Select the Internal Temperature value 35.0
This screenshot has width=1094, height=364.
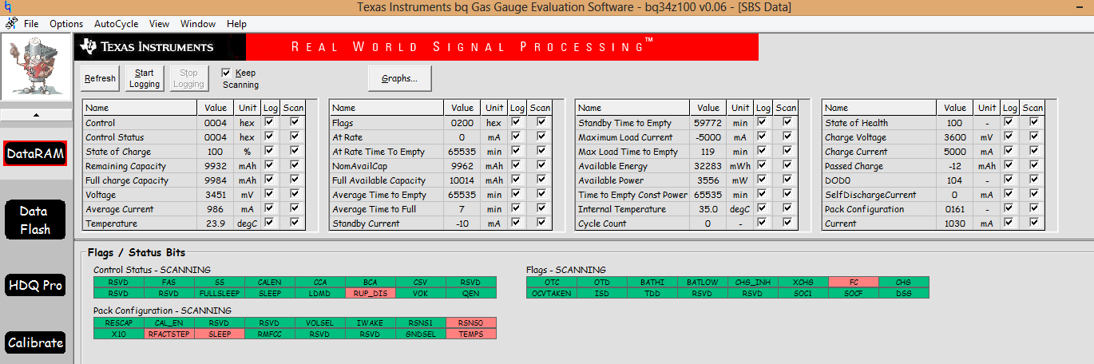[x=708, y=209]
